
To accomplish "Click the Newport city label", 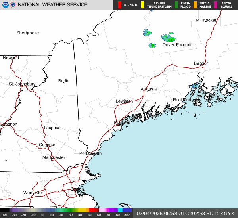I will coord(11,57).
